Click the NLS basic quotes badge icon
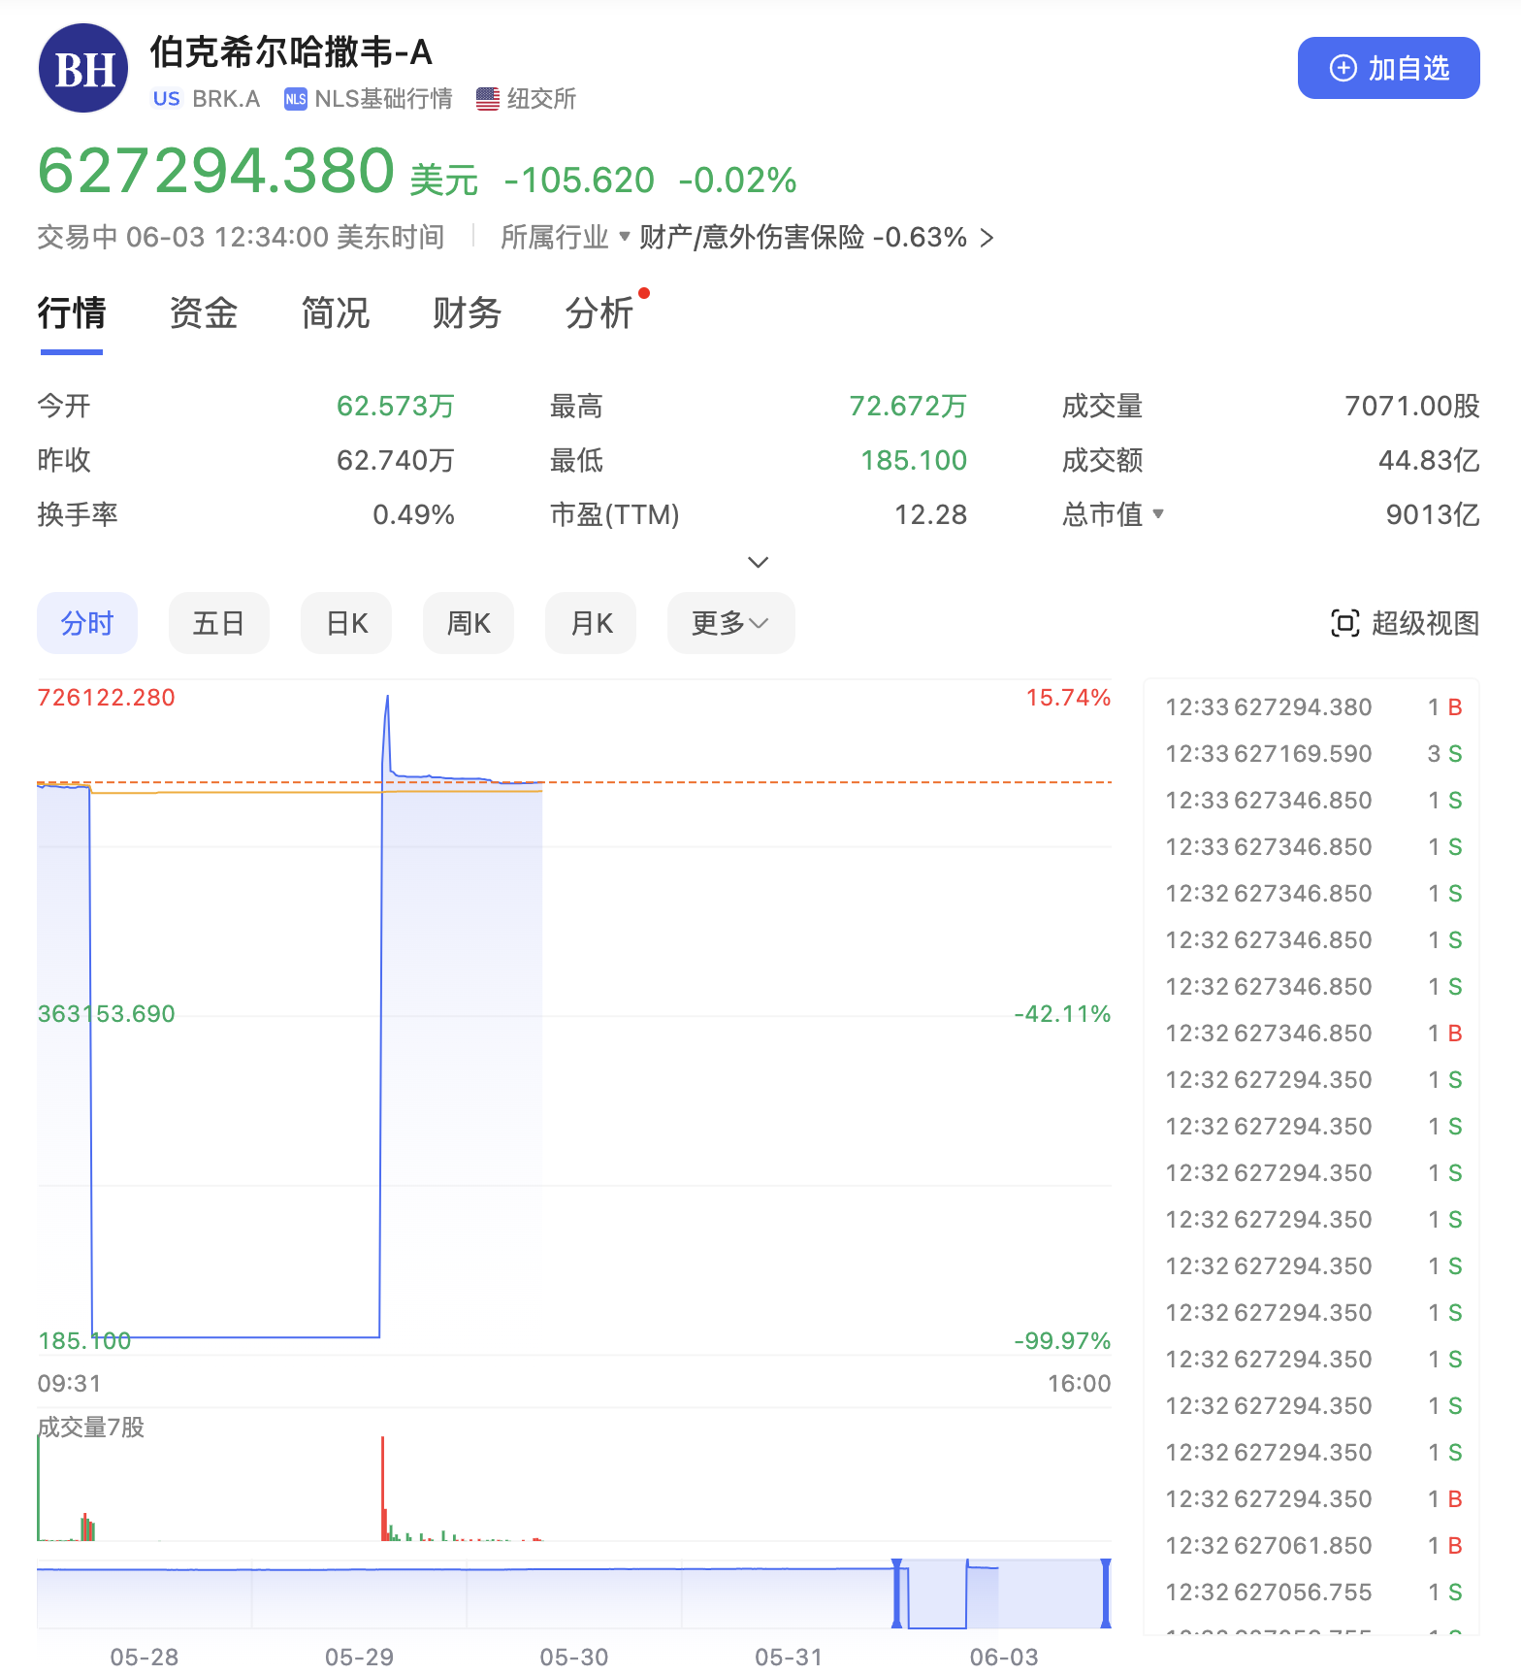Image resolution: width=1521 pixels, height=1675 pixels. (x=295, y=99)
